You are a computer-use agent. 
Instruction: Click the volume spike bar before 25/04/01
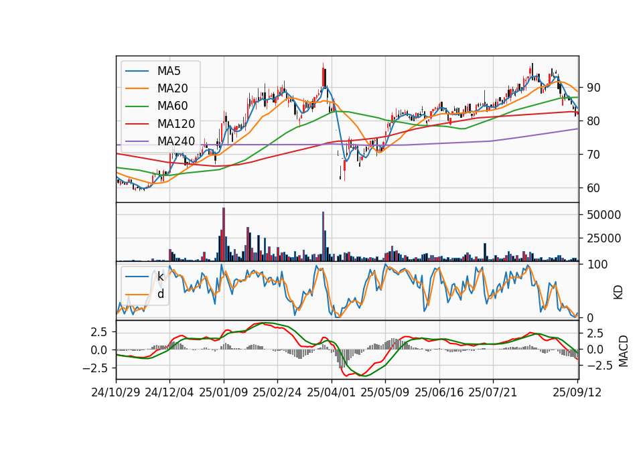click(323, 236)
